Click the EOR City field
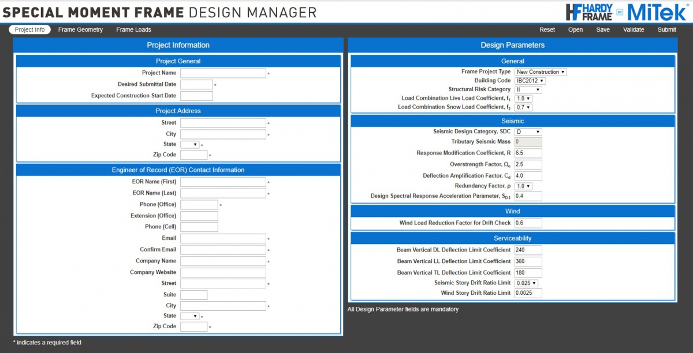Viewport: 693px width, 353px height. tap(223, 306)
